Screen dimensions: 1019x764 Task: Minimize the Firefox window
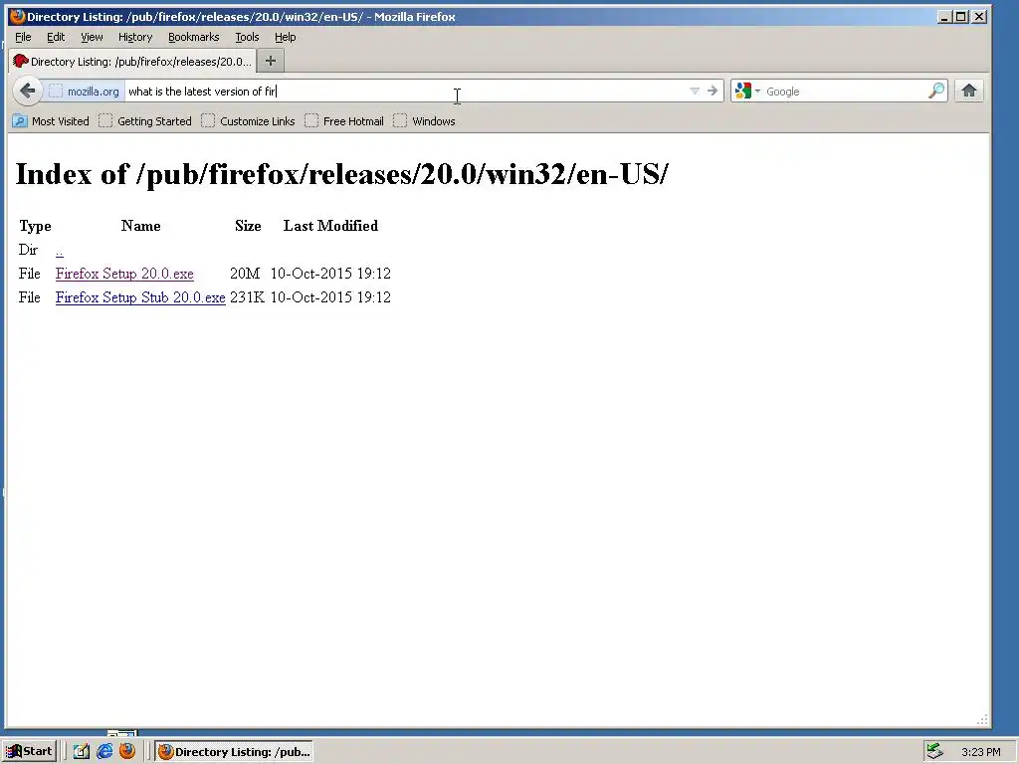(945, 17)
